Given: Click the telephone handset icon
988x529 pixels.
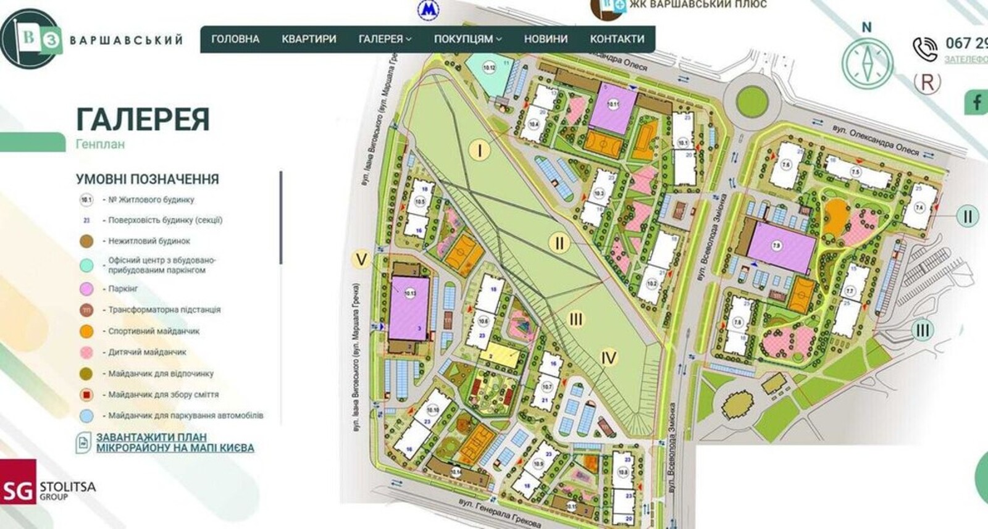Looking at the screenshot, I should [925, 48].
